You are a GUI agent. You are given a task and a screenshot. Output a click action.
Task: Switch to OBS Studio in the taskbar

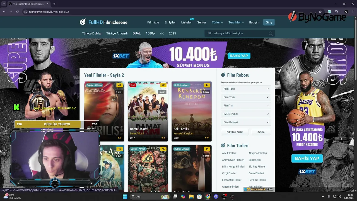click(224, 197)
